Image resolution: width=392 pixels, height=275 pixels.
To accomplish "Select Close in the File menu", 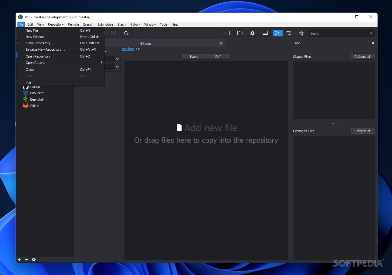I will click(x=61, y=70).
